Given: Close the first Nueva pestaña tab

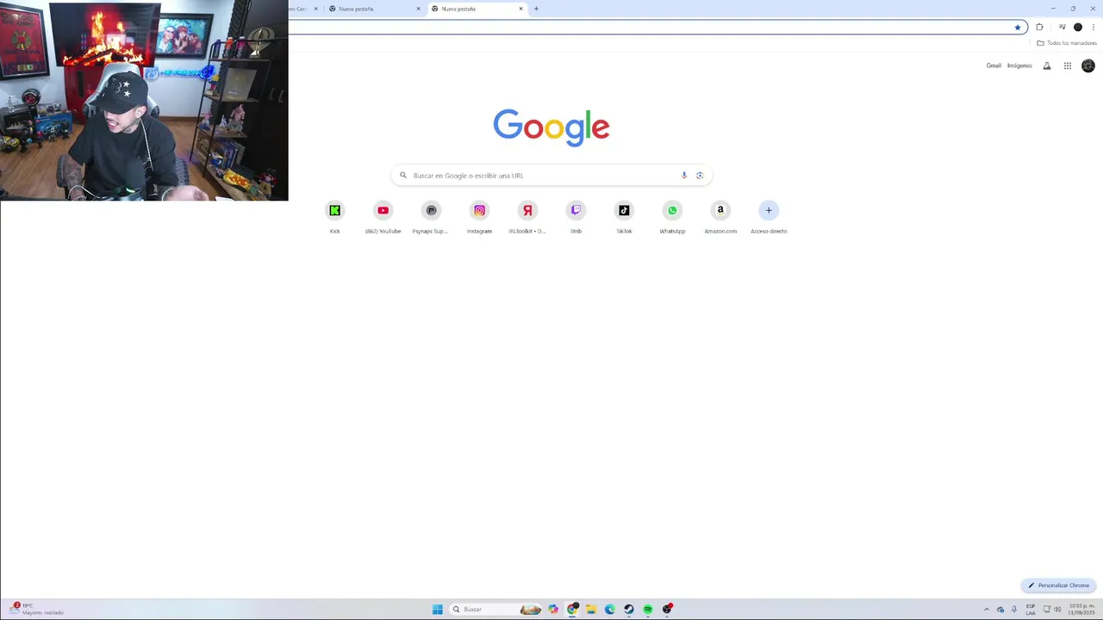Looking at the screenshot, I should pos(419,9).
